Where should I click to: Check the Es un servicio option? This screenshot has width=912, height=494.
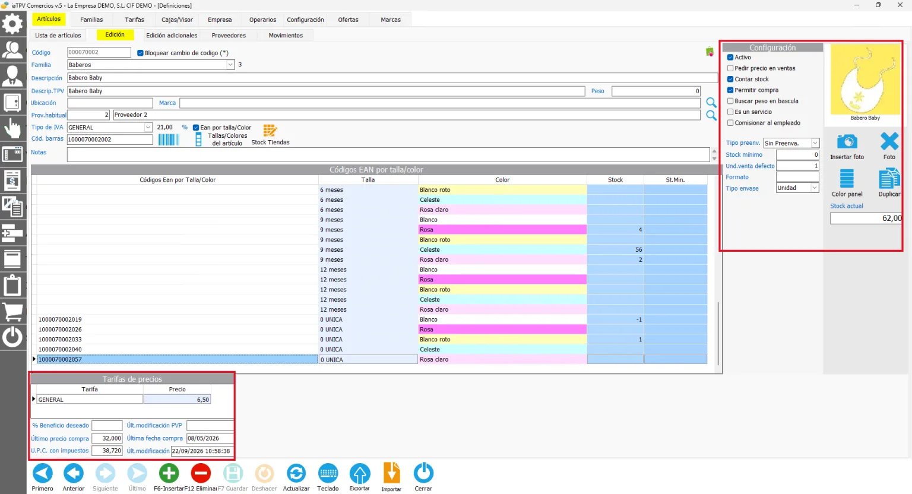pyautogui.click(x=730, y=112)
